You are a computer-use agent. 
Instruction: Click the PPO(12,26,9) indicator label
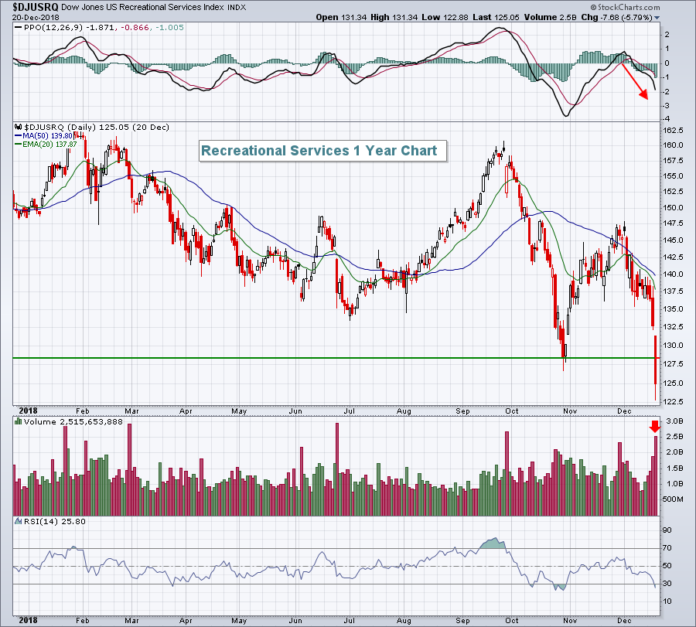click(x=53, y=28)
